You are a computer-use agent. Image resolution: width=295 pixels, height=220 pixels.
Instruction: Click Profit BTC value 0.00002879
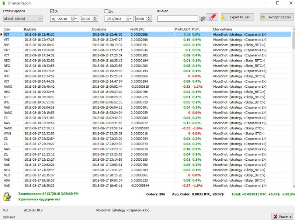[x=139, y=149]
